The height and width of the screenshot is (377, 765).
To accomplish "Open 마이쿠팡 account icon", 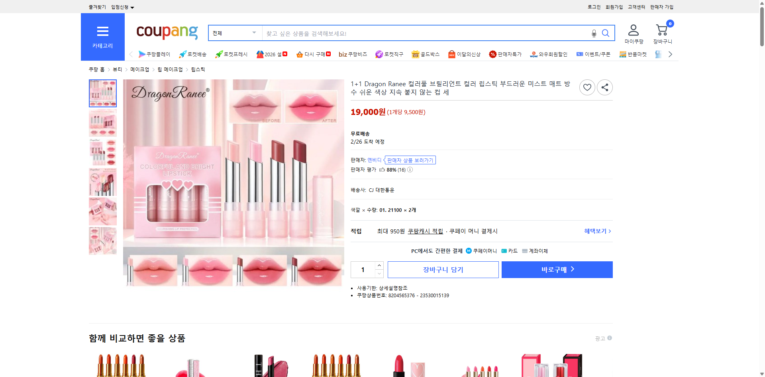I will (x=633, y=30).
